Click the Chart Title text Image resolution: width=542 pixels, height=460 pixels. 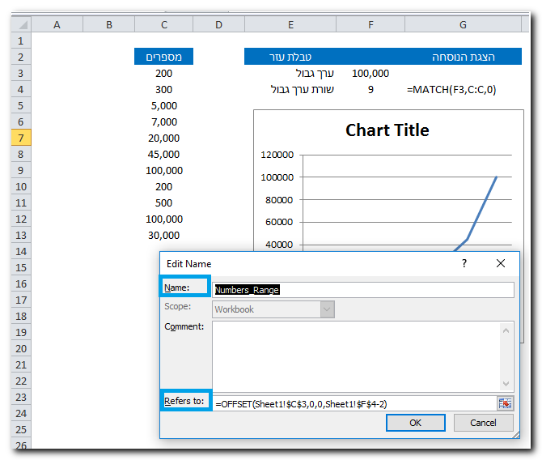[x=387, y=130]
